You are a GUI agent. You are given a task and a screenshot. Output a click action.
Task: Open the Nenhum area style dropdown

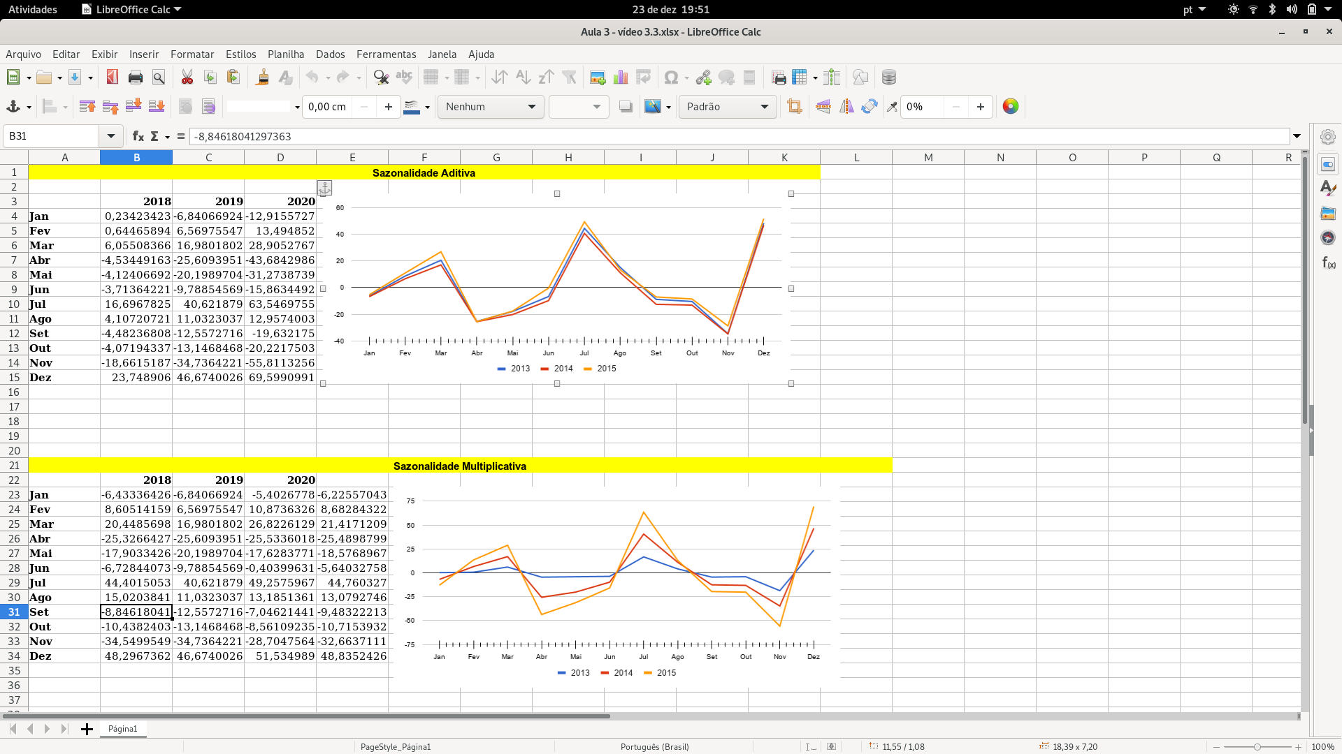pos(491,107)
